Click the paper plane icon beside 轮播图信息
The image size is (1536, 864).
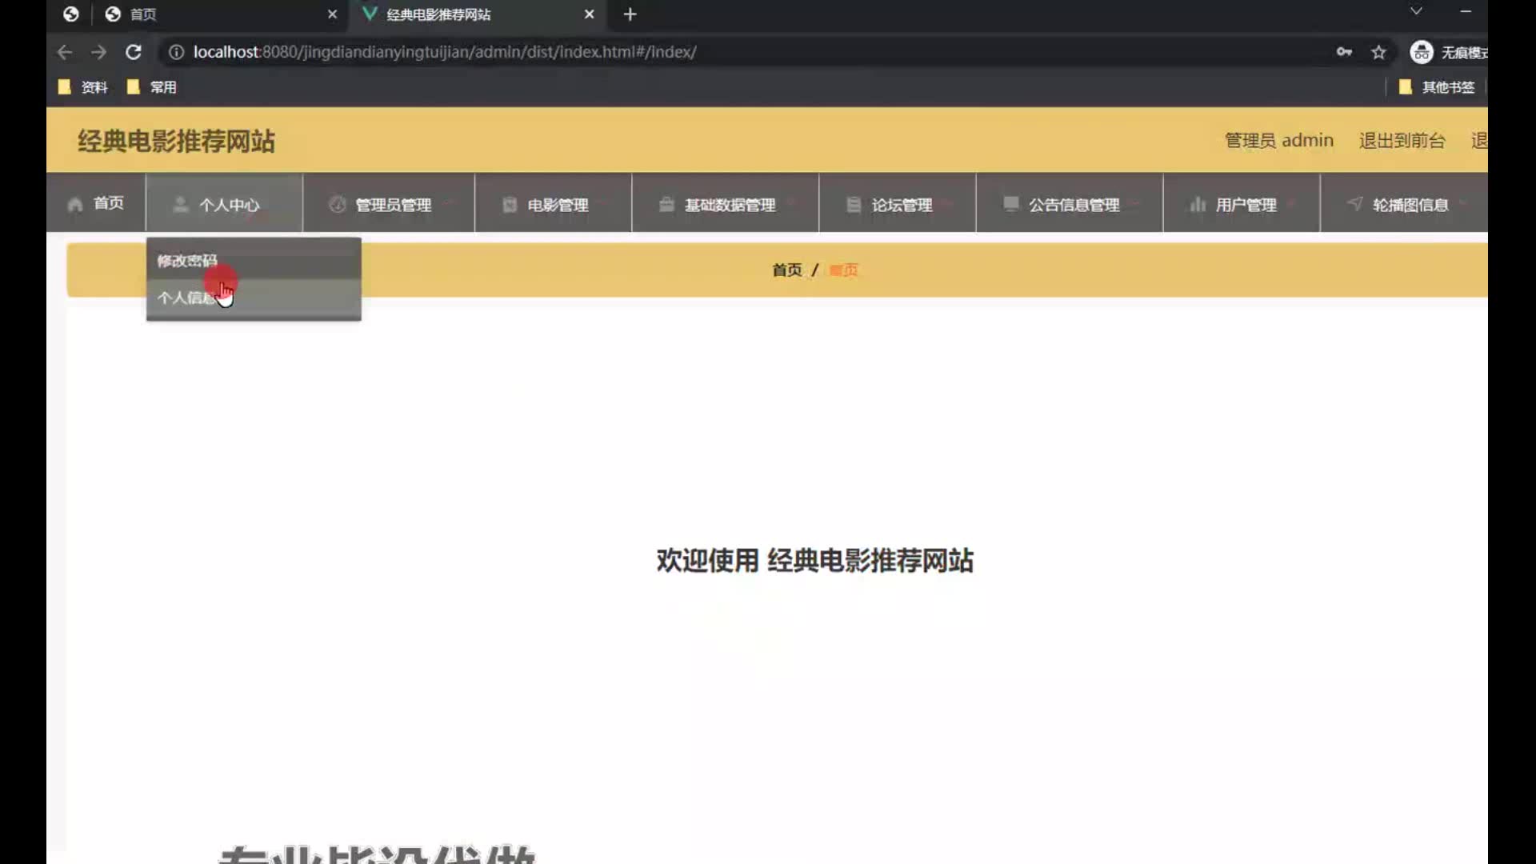pyautogui.click(x=1354, y=203)
